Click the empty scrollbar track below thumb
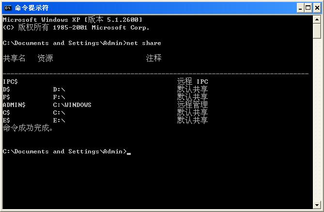 click(x=317, y=121)
